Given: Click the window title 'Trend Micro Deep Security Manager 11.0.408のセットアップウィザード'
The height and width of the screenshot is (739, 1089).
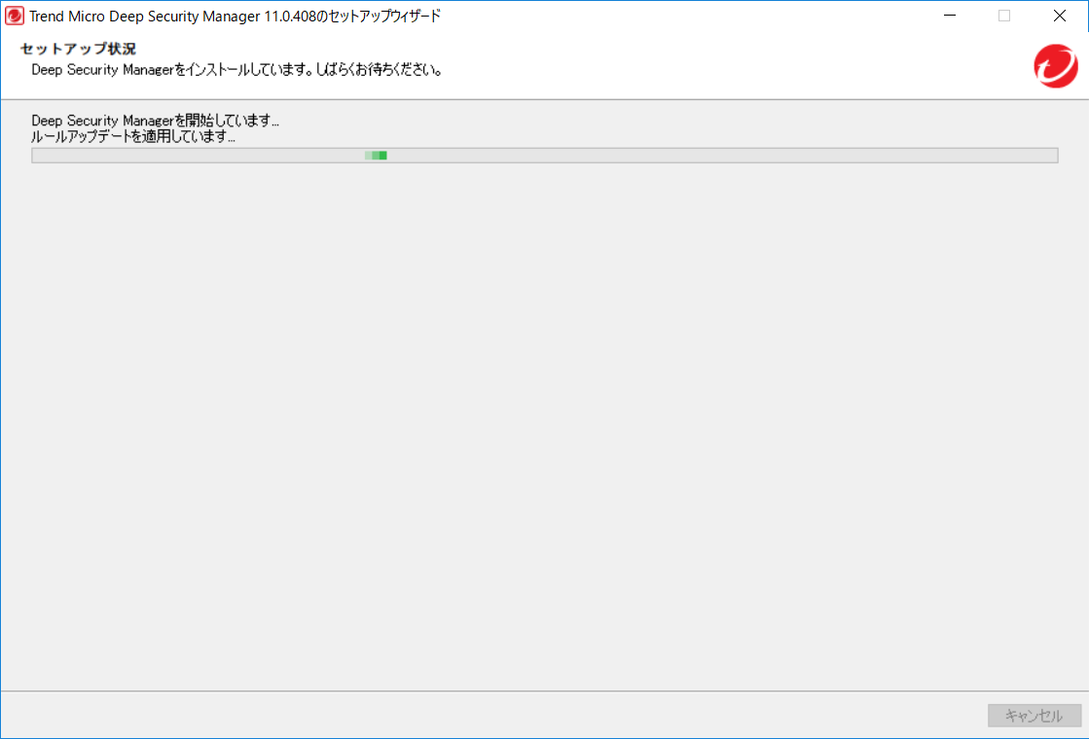Looking at the screenshot, I should click(x=235, y=16).
